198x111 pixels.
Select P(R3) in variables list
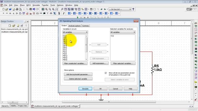pos(65,60)
